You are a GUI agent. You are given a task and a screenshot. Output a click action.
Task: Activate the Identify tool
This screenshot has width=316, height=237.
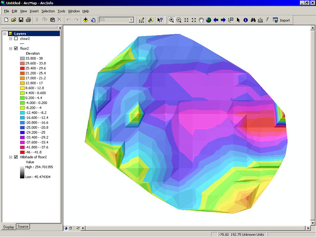pos(245,20)
